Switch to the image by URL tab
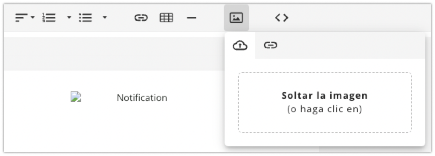This screenshot has height=156, width=435. [x=270, y=46]
